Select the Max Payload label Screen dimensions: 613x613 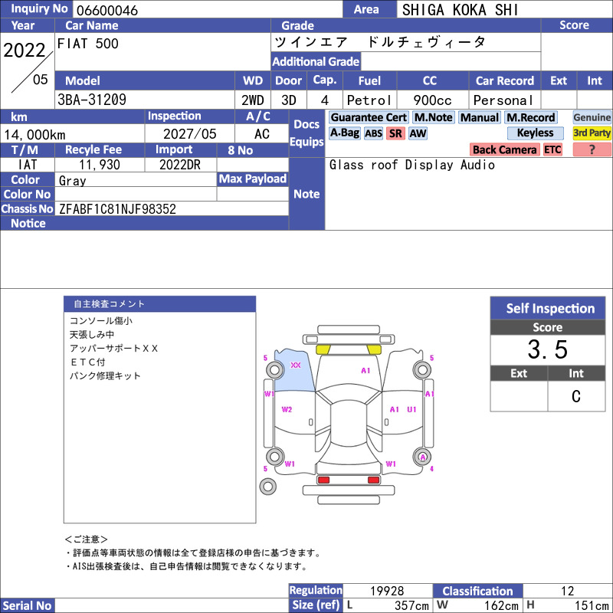coord(253,179)
